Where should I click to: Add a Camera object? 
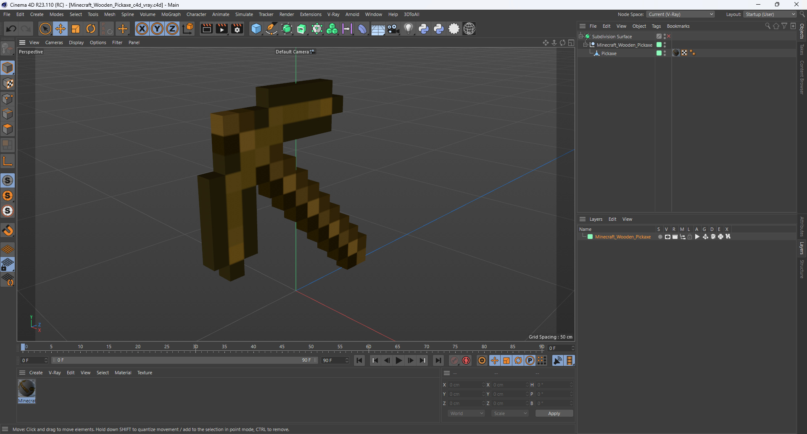(393, 29)
